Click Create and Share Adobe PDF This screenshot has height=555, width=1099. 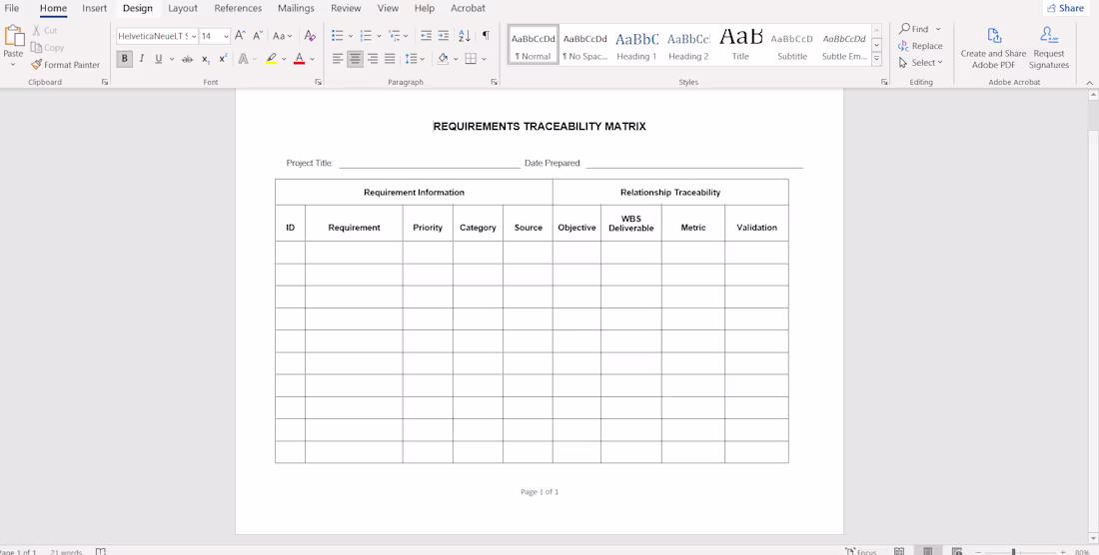[993, 48]
